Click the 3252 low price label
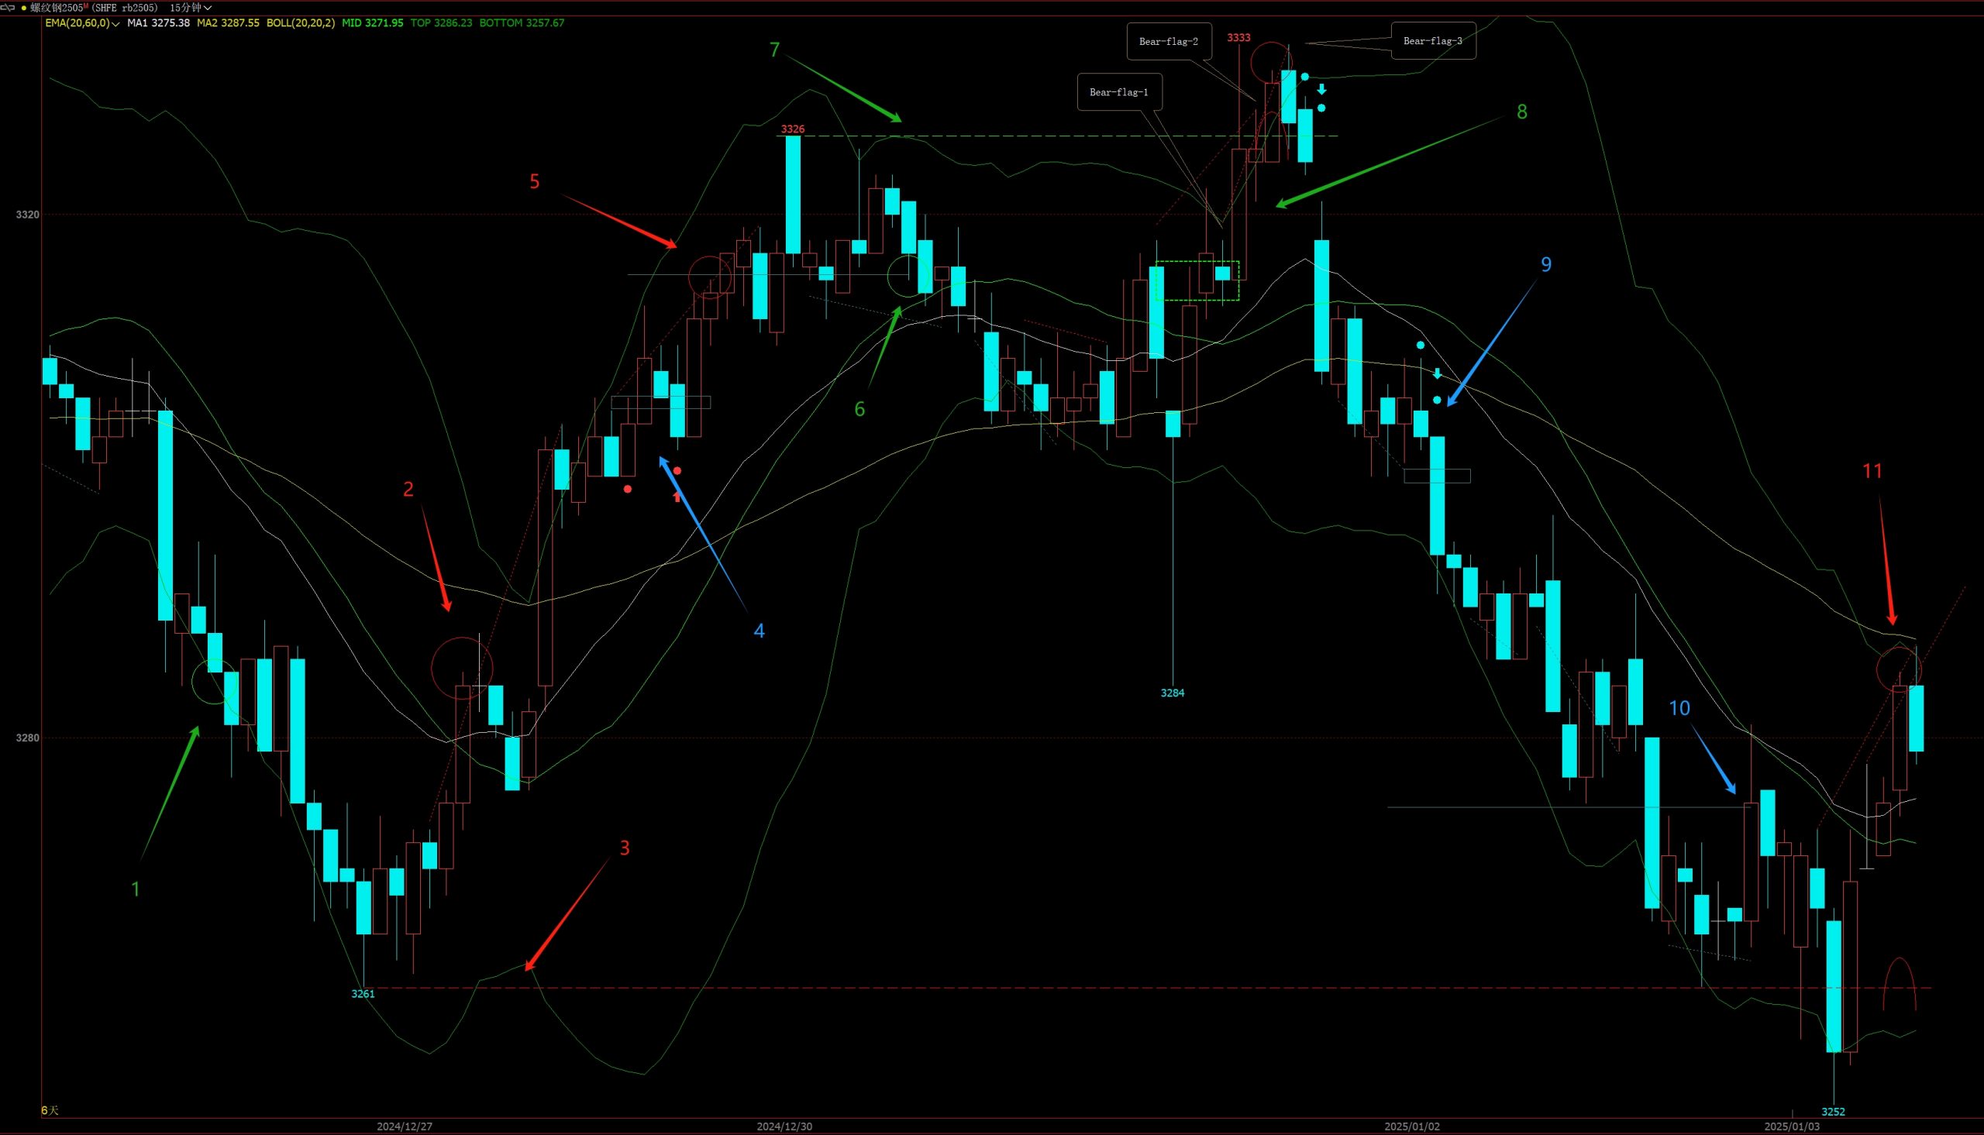Screen dimensions: 1984x1135 tap(1833, 1112)
